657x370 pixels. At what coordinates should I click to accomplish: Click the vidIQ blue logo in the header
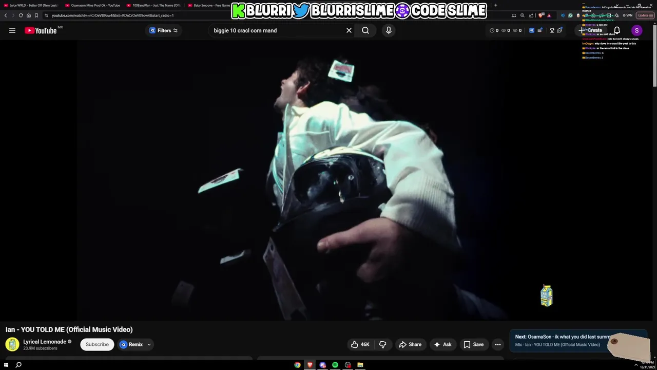(532, 30)
